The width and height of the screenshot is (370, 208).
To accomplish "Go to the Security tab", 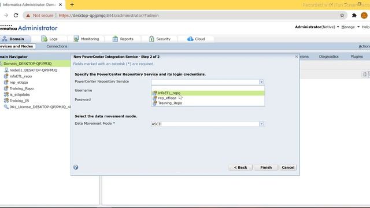I will (160, 39).
